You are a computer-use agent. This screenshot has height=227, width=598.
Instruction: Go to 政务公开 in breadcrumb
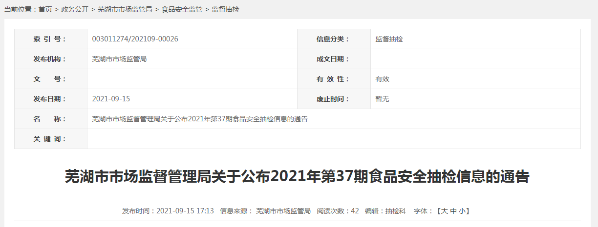pyautogui.click(x=75, y=9)
